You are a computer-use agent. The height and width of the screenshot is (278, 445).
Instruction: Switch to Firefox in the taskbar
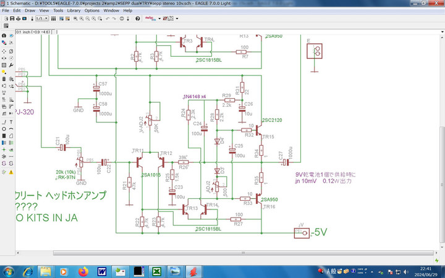(83, 271)
